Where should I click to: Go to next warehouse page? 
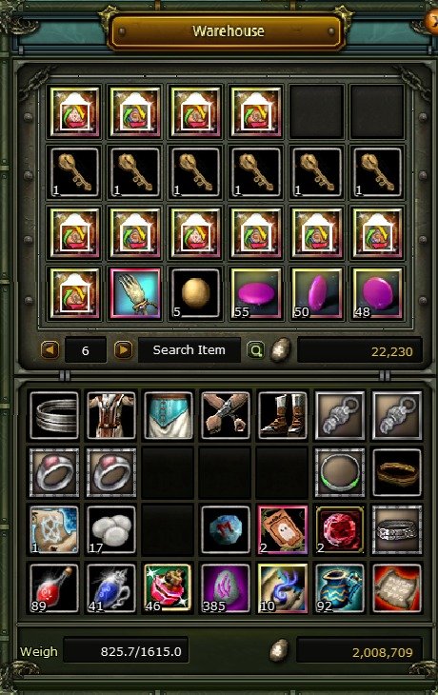tap(123, 350)
